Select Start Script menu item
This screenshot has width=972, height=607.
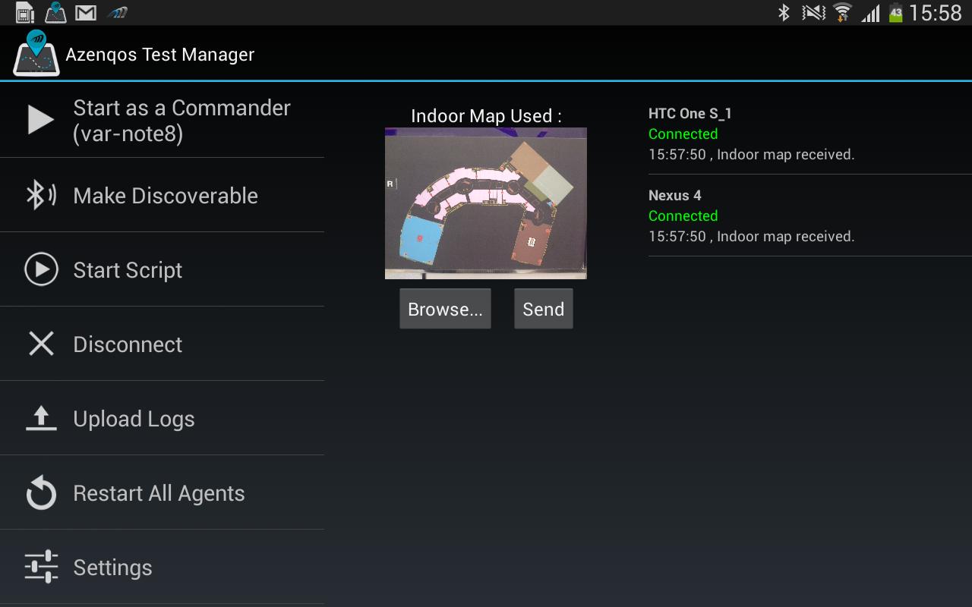(162, 269)
